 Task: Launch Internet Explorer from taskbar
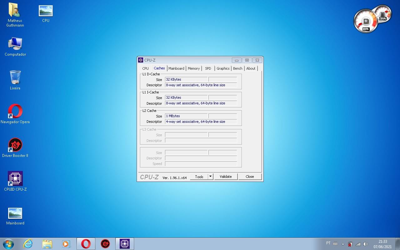pos(28,244)
